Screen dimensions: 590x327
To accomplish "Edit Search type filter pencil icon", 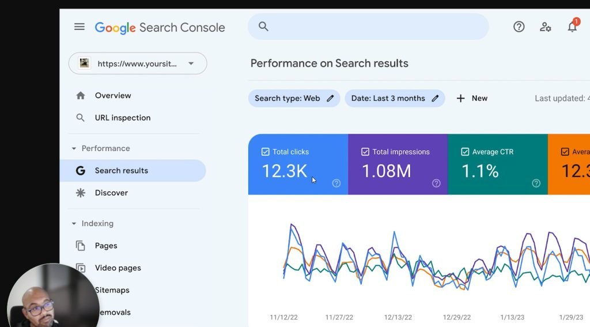I will 330,98.
